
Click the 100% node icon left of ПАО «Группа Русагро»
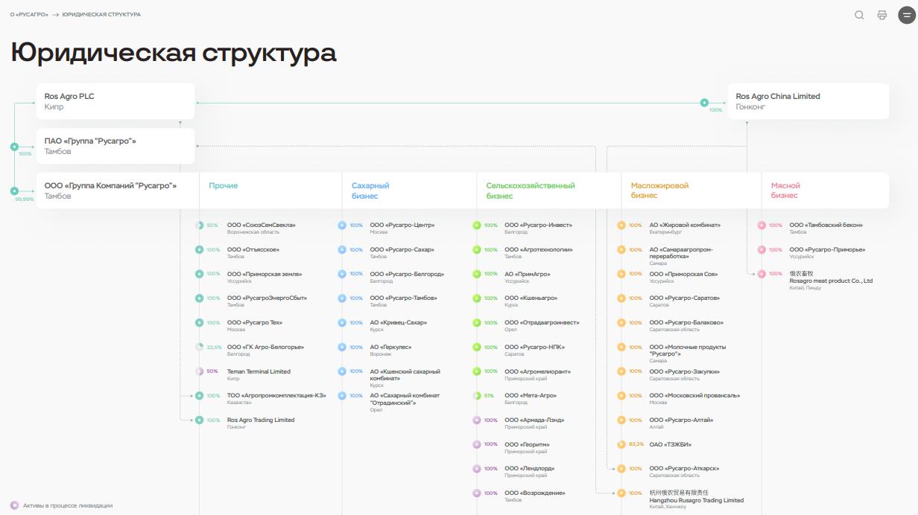click(14, 147)
